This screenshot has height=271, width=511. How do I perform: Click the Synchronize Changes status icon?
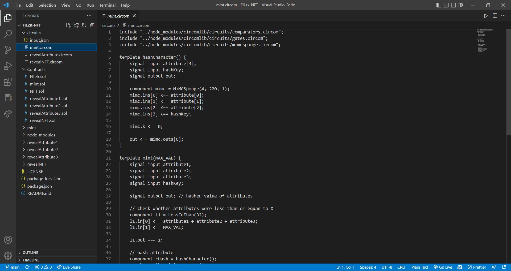(x=27, y=267)
